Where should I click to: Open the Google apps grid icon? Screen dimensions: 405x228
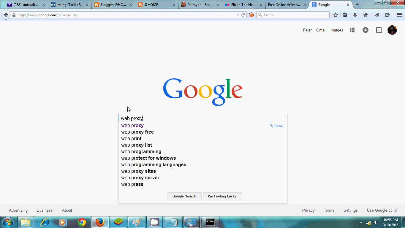[352, 30]
